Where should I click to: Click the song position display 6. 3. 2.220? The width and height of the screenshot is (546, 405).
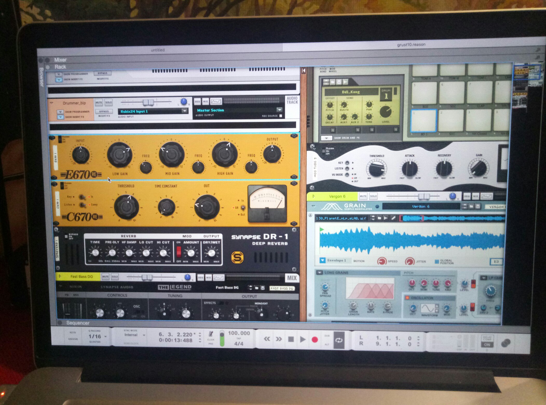click(177, 334)
